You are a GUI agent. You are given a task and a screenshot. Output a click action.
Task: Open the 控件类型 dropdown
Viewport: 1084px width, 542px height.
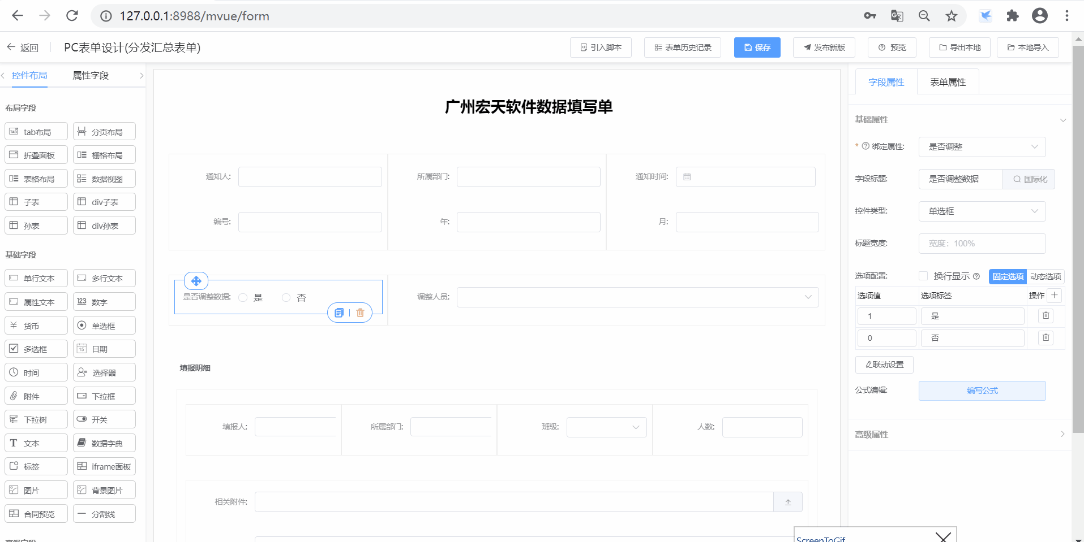coord(982,211)
